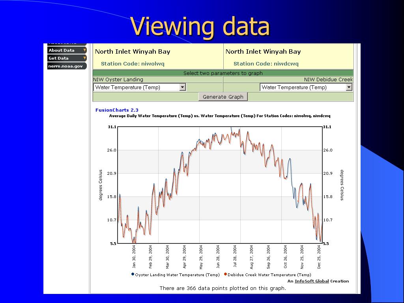This screenshot has width=404, height=303.
Task: Click the Nov 25, 2004 axis label
Action: 302,256
